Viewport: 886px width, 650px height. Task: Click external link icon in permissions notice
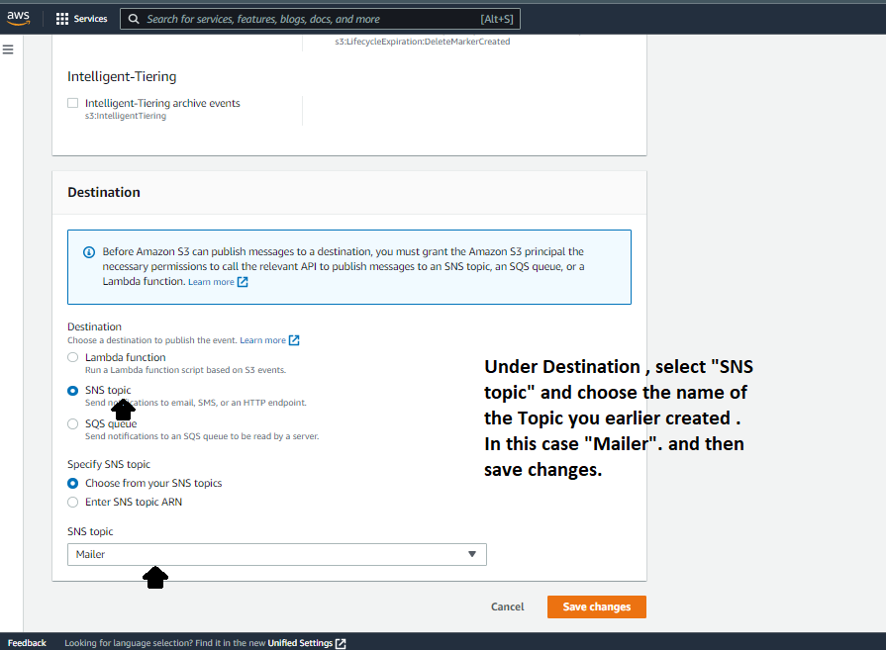243,282
